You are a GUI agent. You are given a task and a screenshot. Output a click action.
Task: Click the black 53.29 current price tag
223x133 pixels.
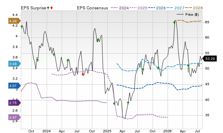(209, 58)
